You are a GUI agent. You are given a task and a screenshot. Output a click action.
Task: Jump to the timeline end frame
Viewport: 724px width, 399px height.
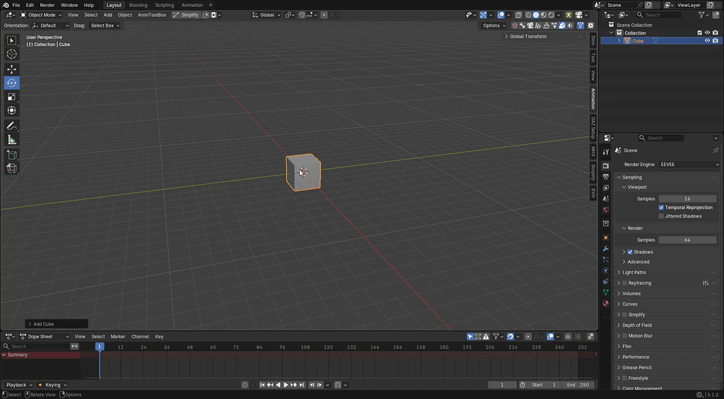(302, 385)
